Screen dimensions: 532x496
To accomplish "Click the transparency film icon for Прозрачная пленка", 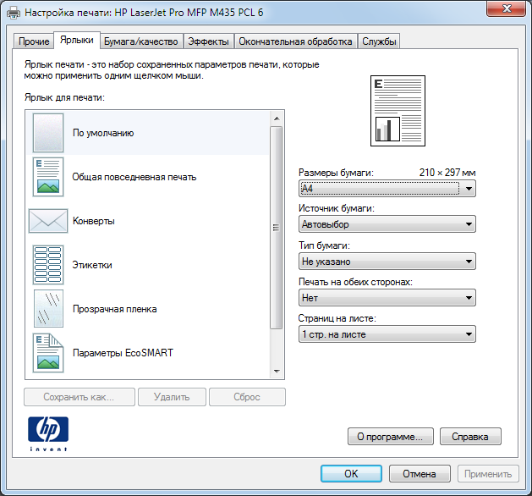I will 48,308.
